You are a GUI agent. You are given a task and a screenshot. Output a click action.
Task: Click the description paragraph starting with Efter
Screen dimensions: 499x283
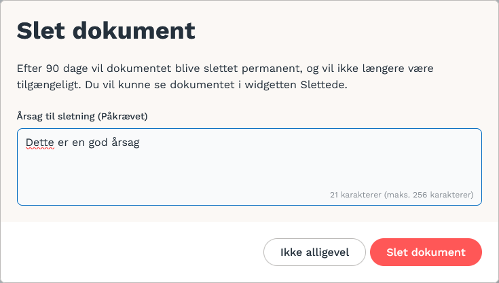pyautogui.click(x=225, y=76)
